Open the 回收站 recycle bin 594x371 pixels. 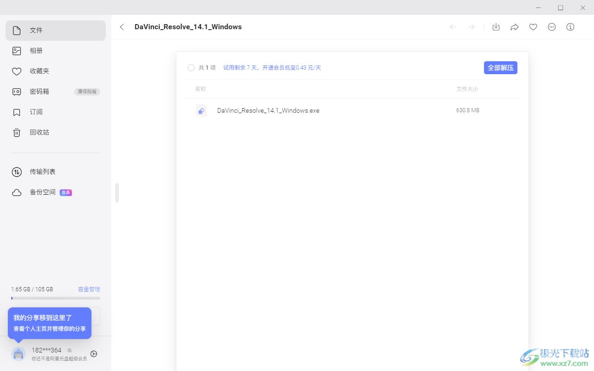click(x=56, y=133)
